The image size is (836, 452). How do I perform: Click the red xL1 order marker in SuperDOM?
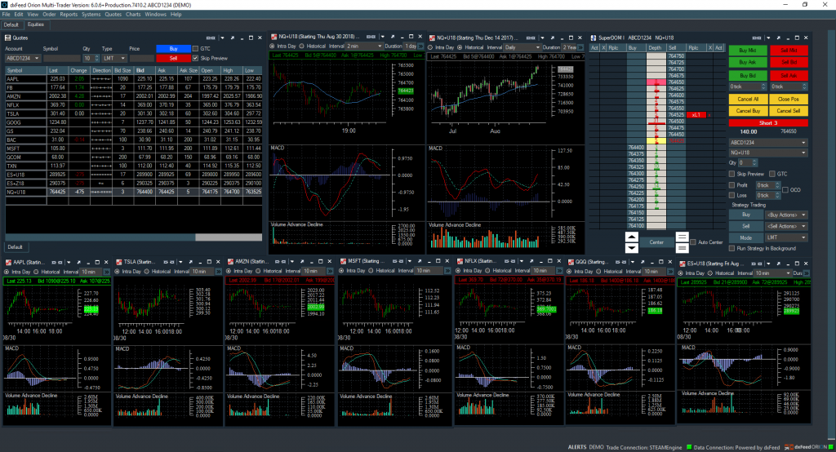(x=697, y=115)
